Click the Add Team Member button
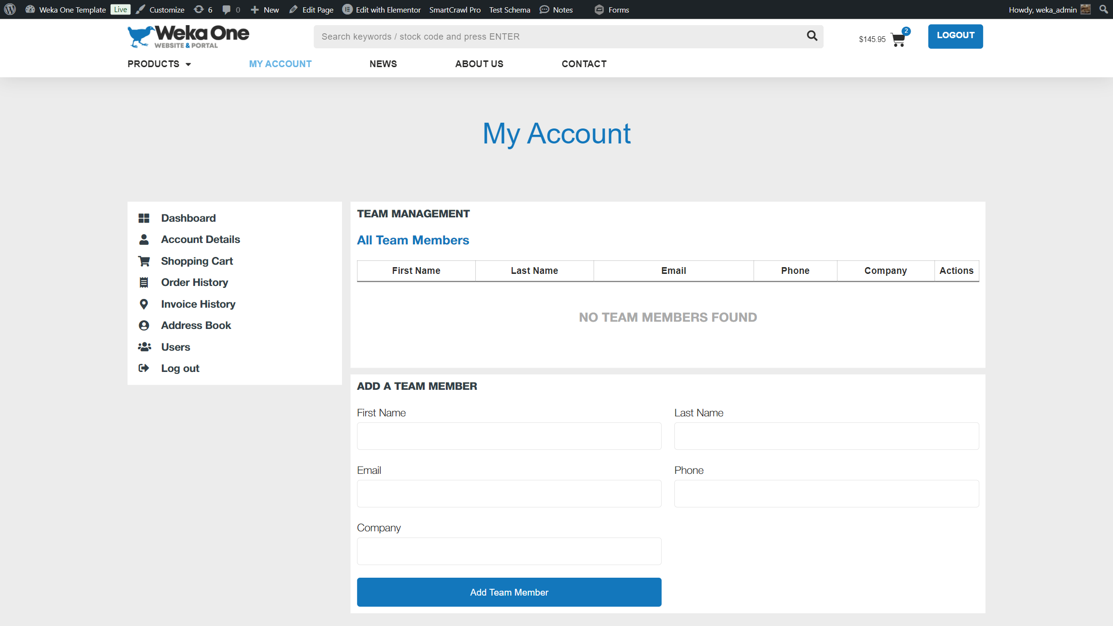 [509, 592]
